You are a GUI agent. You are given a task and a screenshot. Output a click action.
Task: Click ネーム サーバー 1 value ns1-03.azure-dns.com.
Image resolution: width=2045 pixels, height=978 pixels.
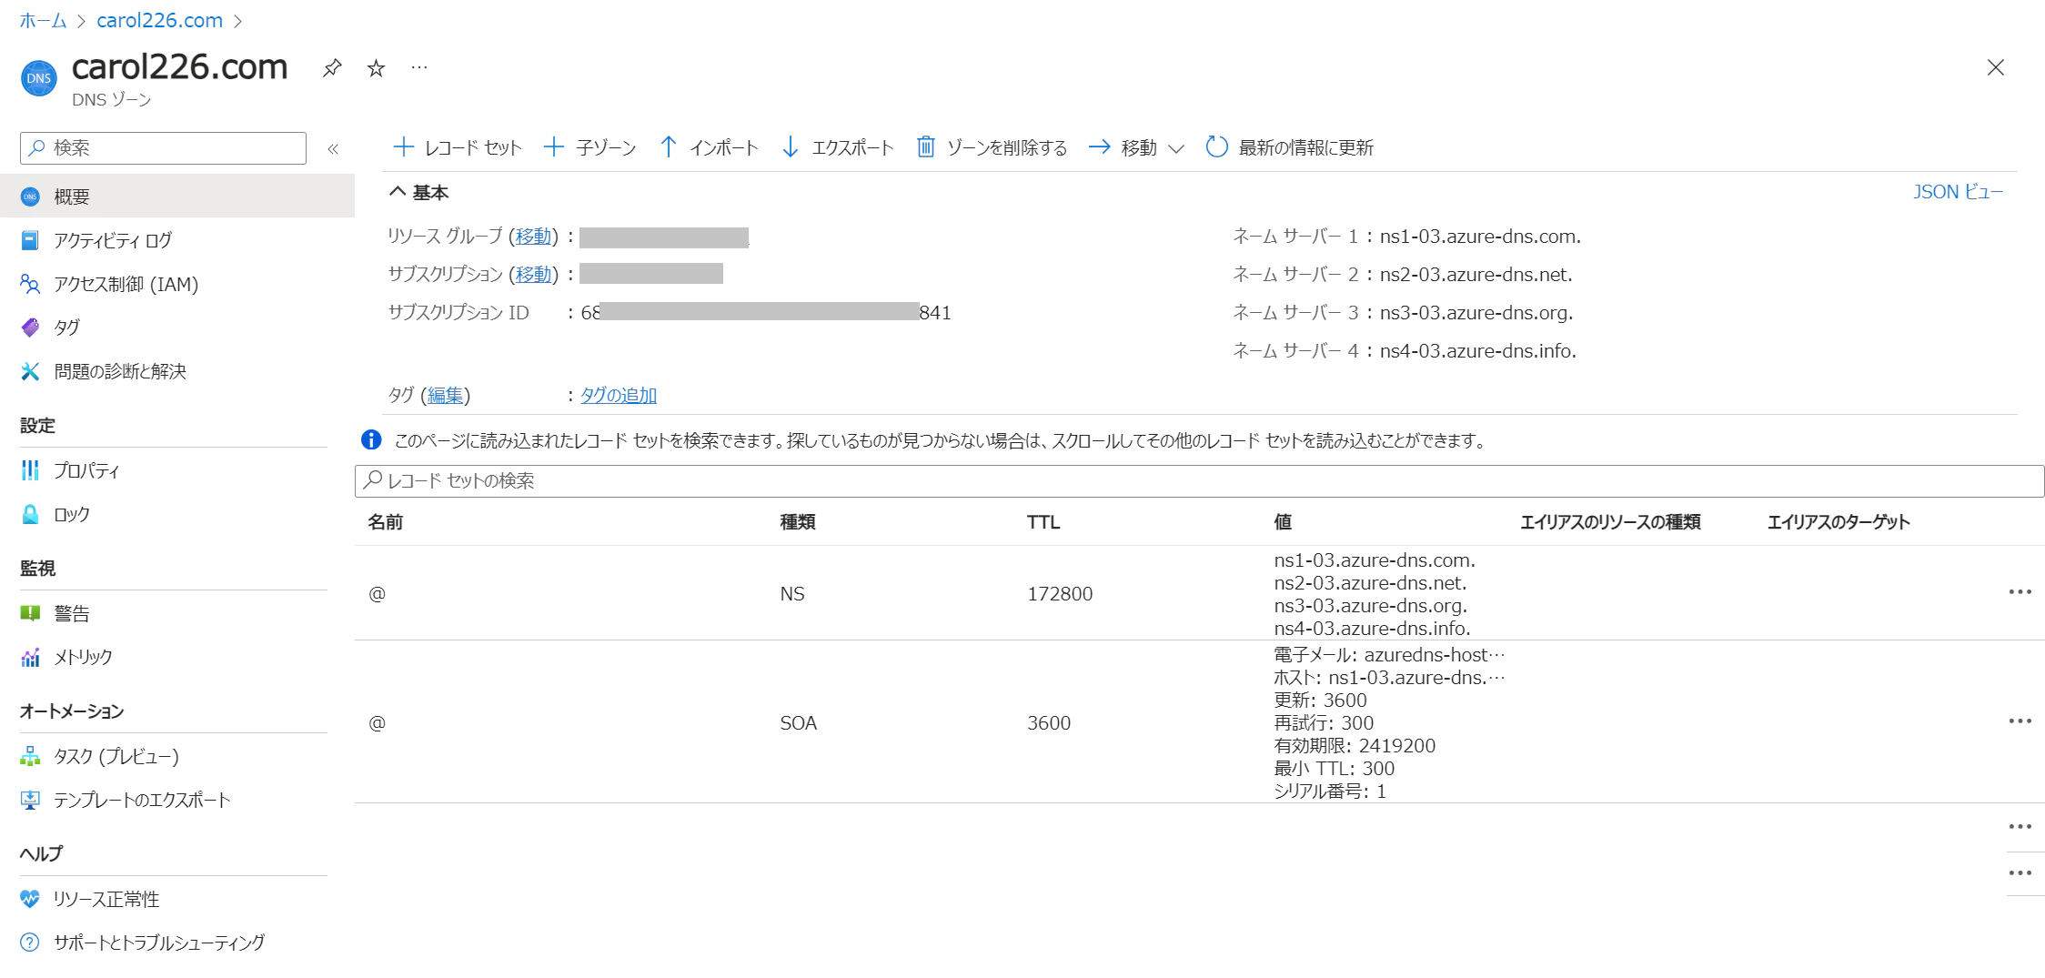pyautogui.click(x=1480, y=237)
